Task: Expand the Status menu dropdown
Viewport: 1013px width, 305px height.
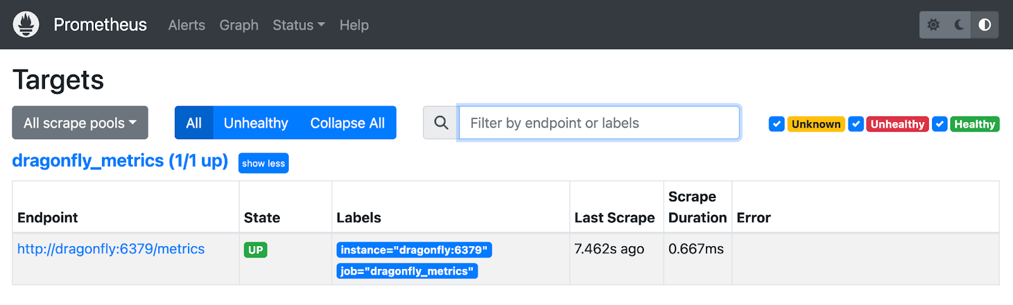Action: (x=299, y=25)
